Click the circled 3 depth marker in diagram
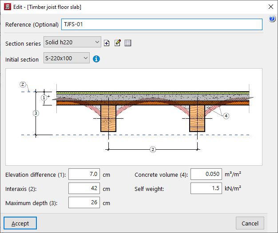Viewport: 278px width, 233px height. (36, 113)
